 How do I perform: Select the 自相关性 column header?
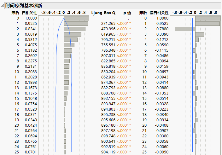pyautogui.click(x=29, y=13)
